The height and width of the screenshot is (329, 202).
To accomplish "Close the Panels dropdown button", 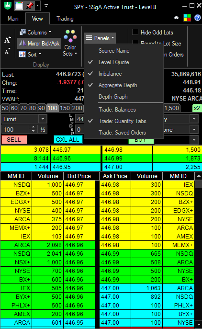I will click(x=100, y=38).
